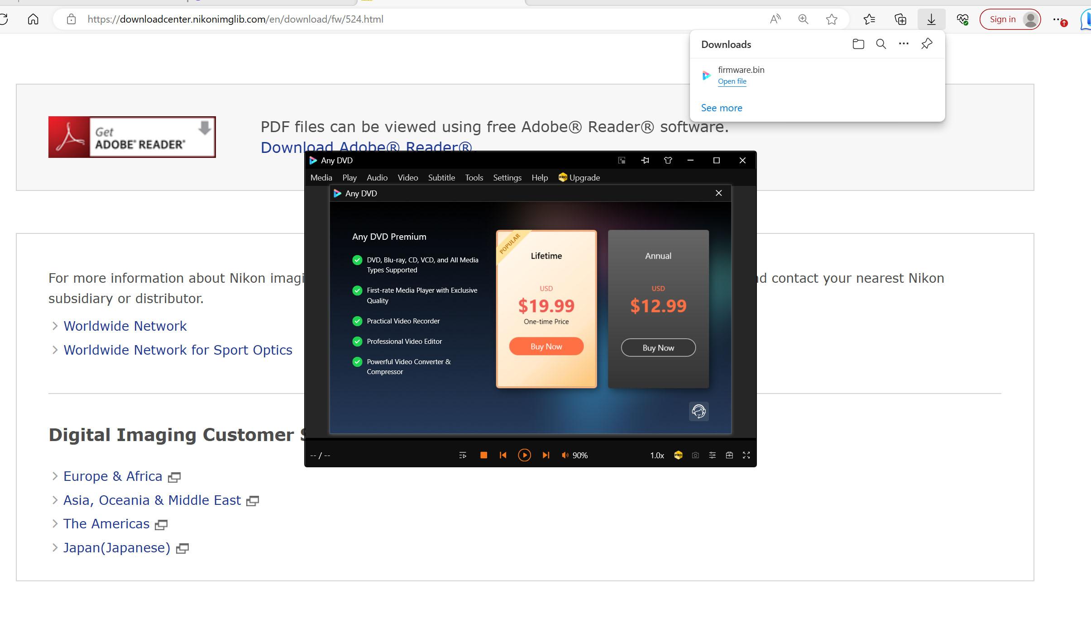Screen dimensions: 1091x622
Task: Open downloads folder icon
Action: [858, 44]
